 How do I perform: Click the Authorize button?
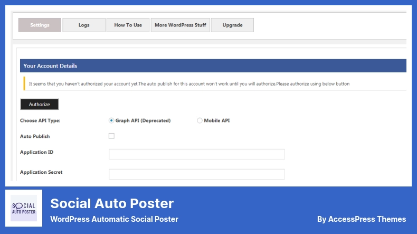tap(40, 105)
